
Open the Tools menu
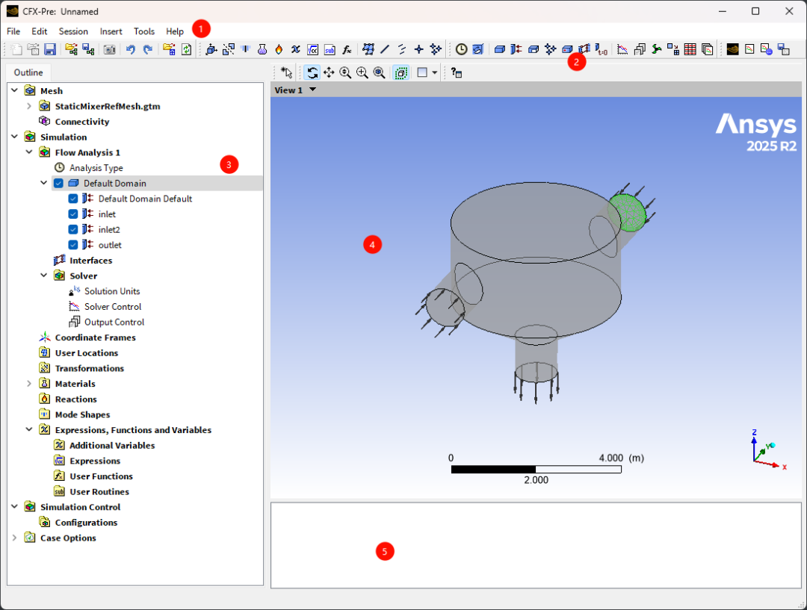[x=144, y=31]
